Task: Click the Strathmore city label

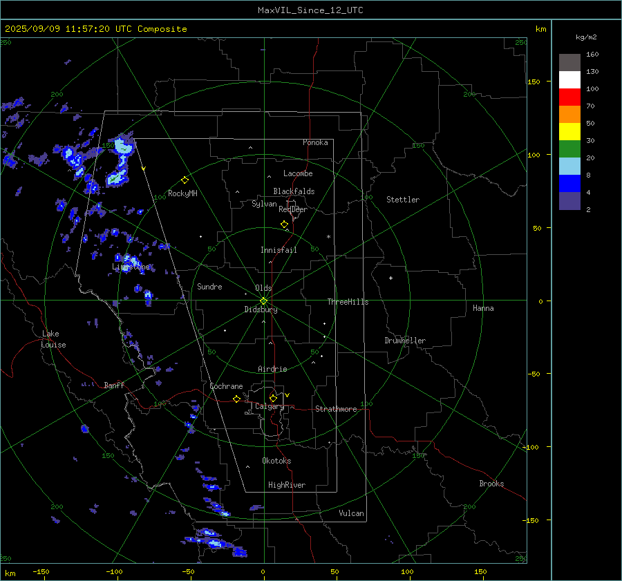Action: (x=336, y=409)
